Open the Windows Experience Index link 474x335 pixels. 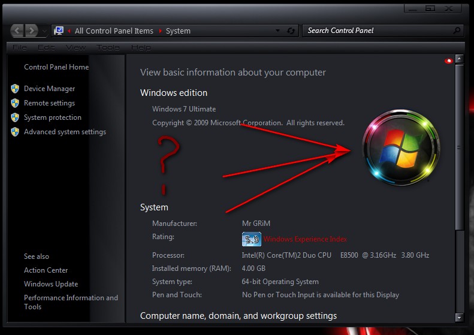point(305,239)
